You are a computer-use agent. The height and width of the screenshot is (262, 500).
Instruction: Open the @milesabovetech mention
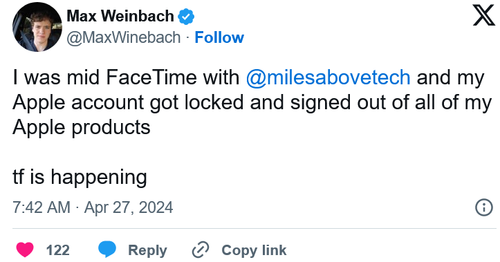point(328,78)
